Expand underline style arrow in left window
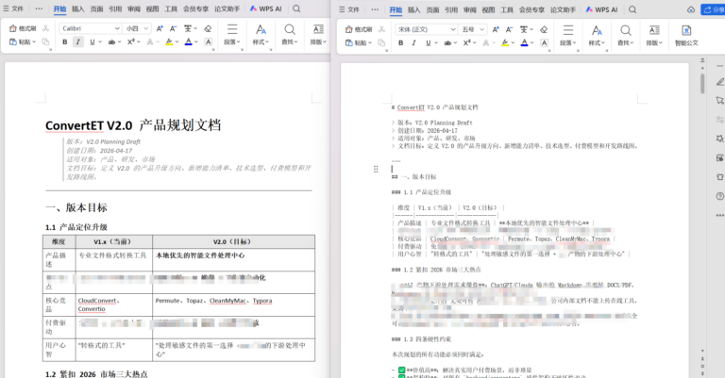The width and height of the screenshot is (725, 378). pos(100,42)
